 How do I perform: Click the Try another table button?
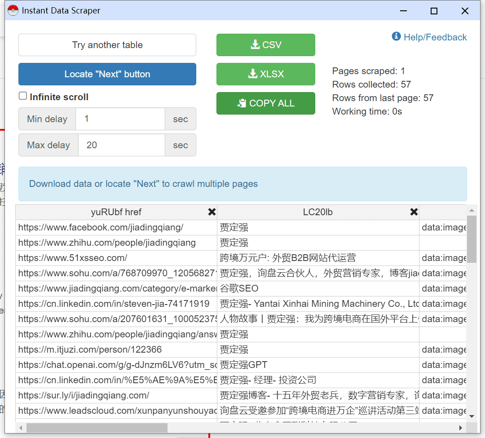107,45
